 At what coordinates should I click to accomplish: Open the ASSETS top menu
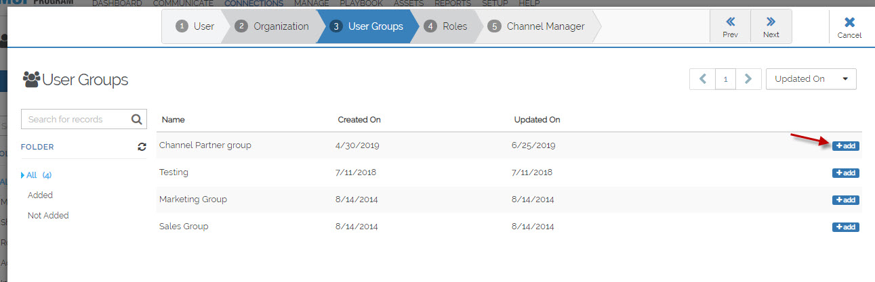point(409,3)
